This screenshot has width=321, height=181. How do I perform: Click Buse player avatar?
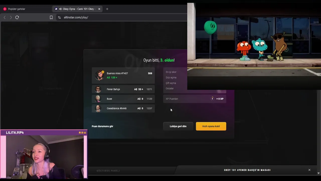pos(98,99)
